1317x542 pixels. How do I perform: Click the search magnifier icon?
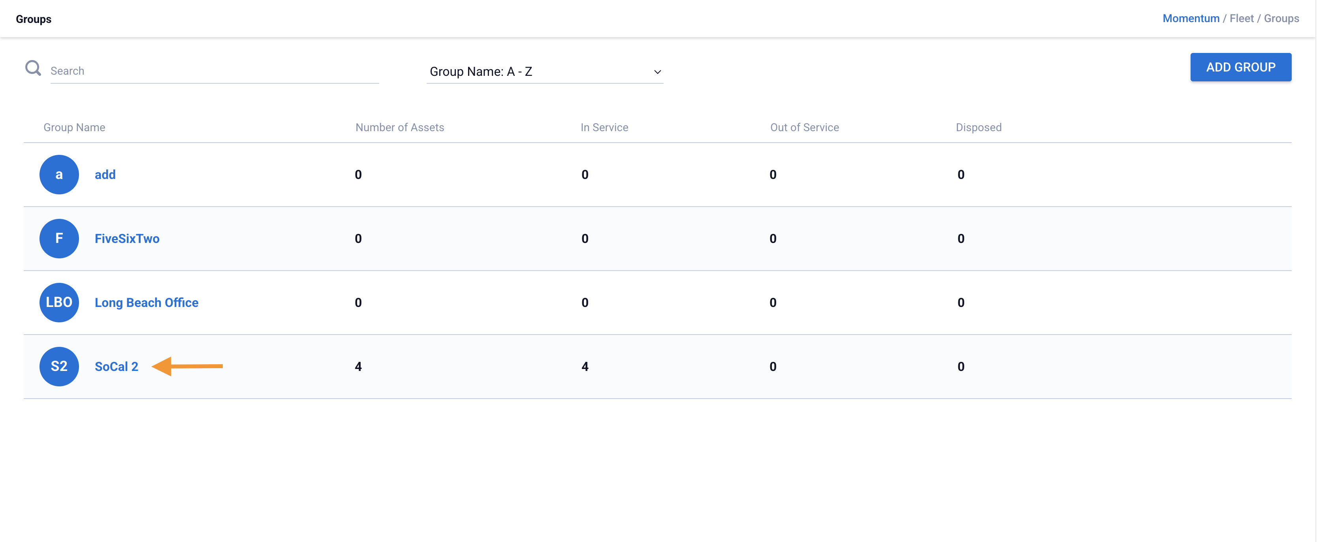click(33, 68)
